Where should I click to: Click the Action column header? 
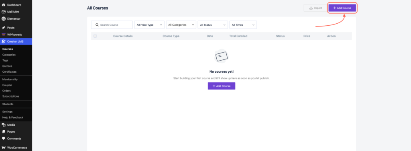(x=331, y=36)
